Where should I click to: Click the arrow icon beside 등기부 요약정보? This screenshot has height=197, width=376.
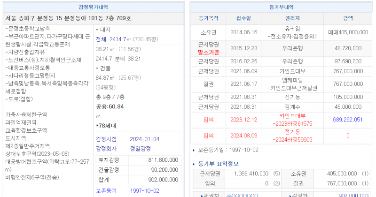click(x=195, y=164)
